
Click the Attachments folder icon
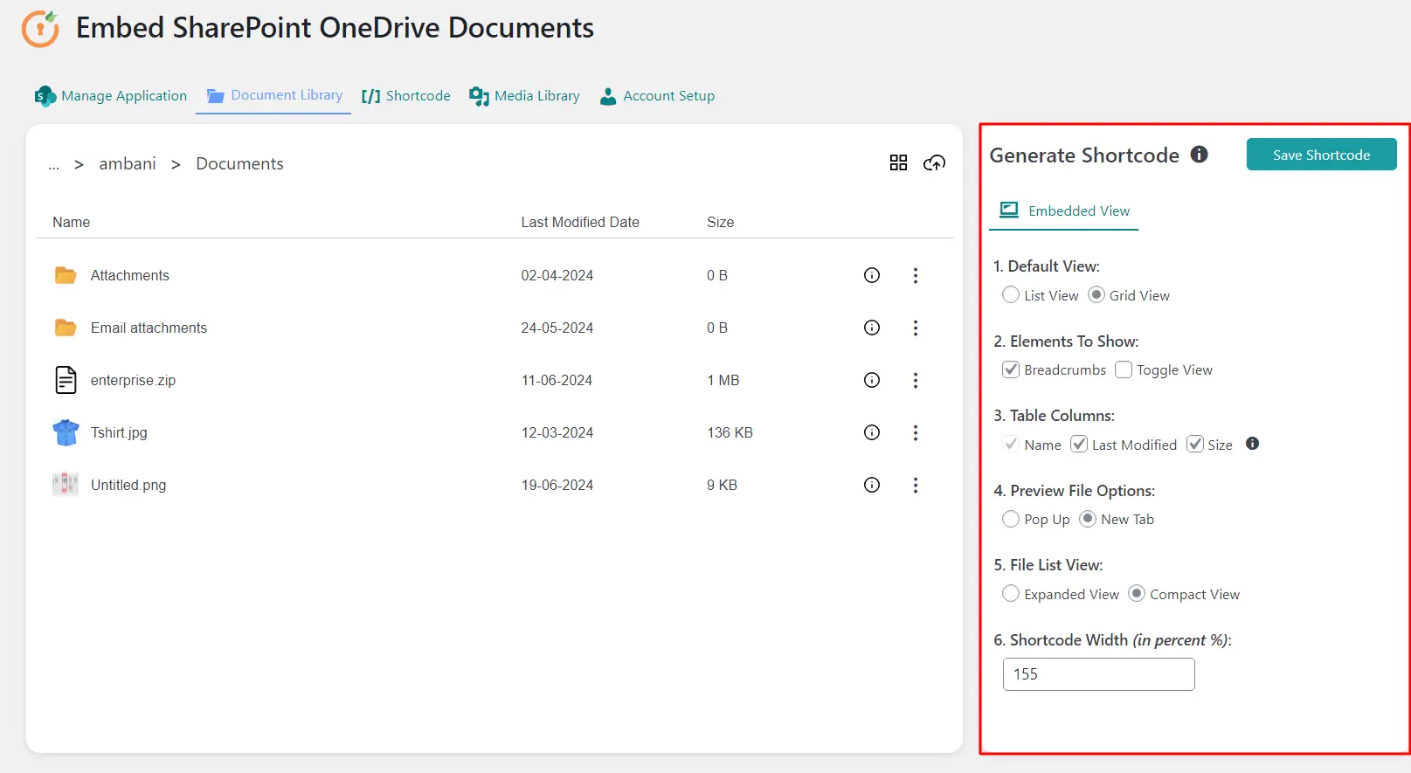(x=66, y=275)
